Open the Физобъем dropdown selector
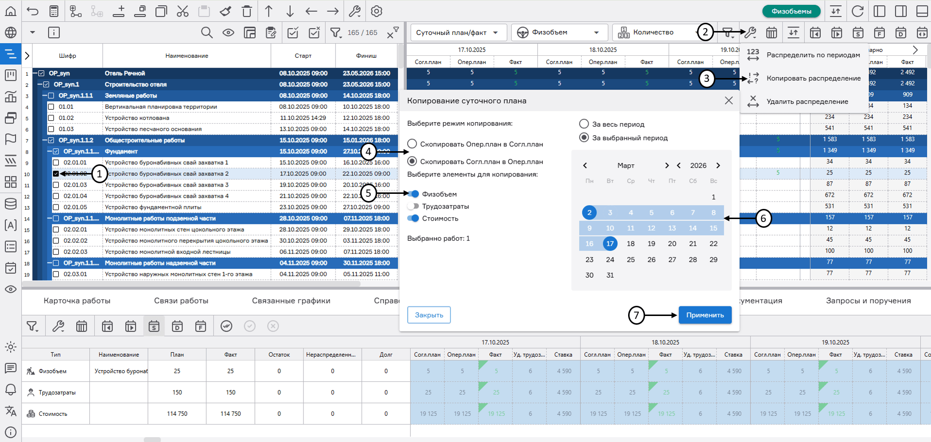 (x=559, y=32)
